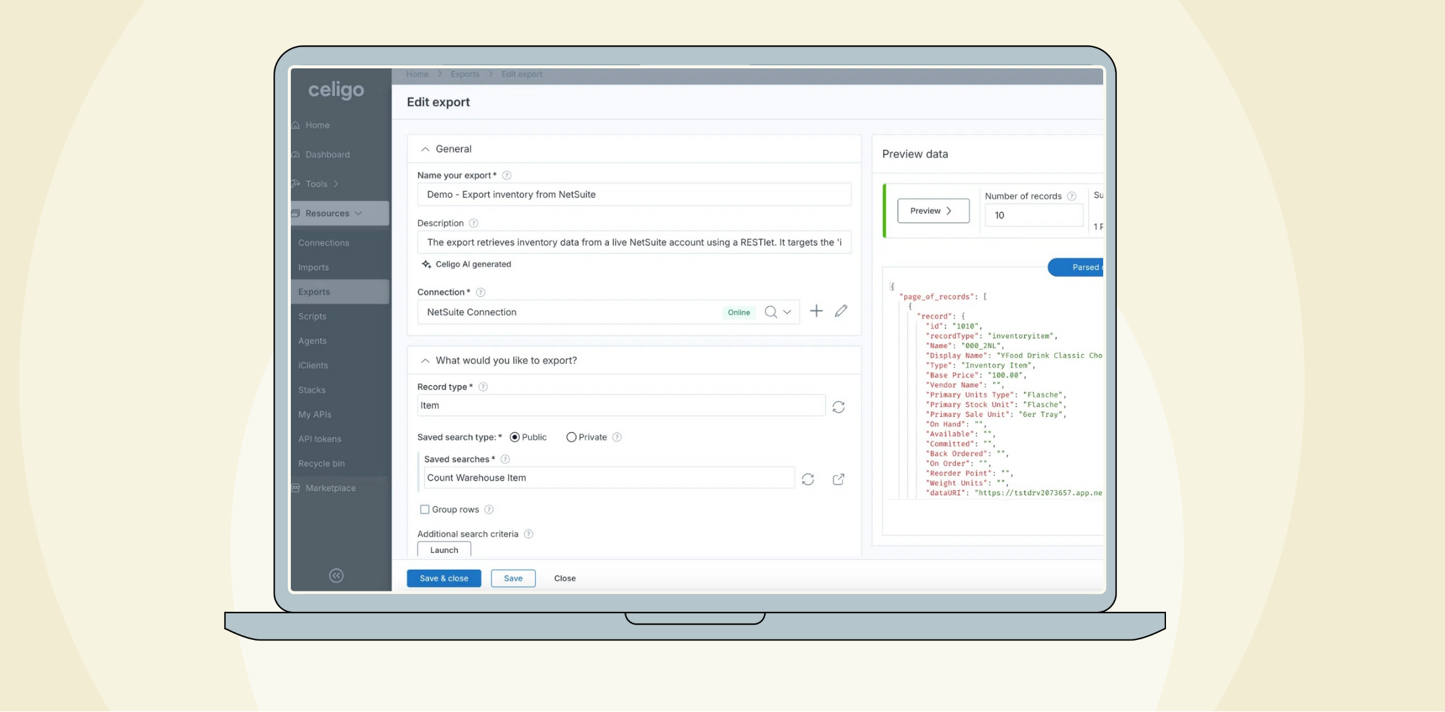Open iClients in the sidebar

click(313, 365)
